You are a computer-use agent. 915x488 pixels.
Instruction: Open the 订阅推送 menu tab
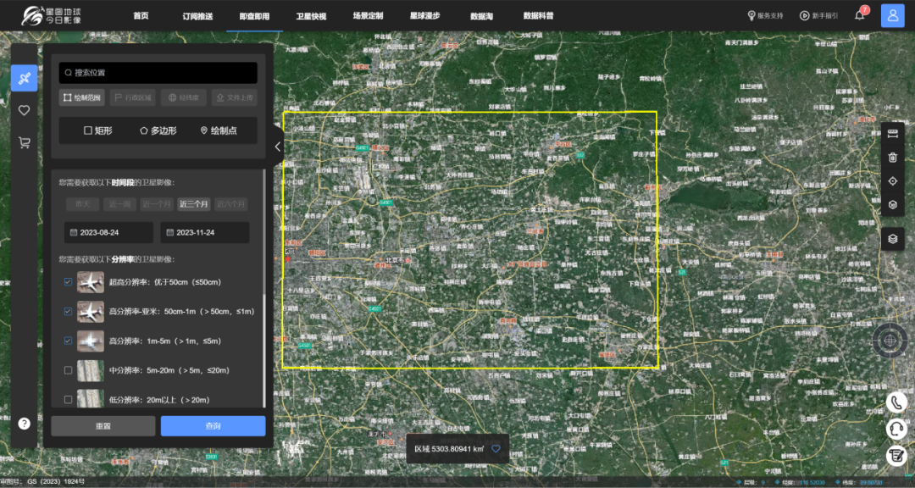[x=197, y=16]
